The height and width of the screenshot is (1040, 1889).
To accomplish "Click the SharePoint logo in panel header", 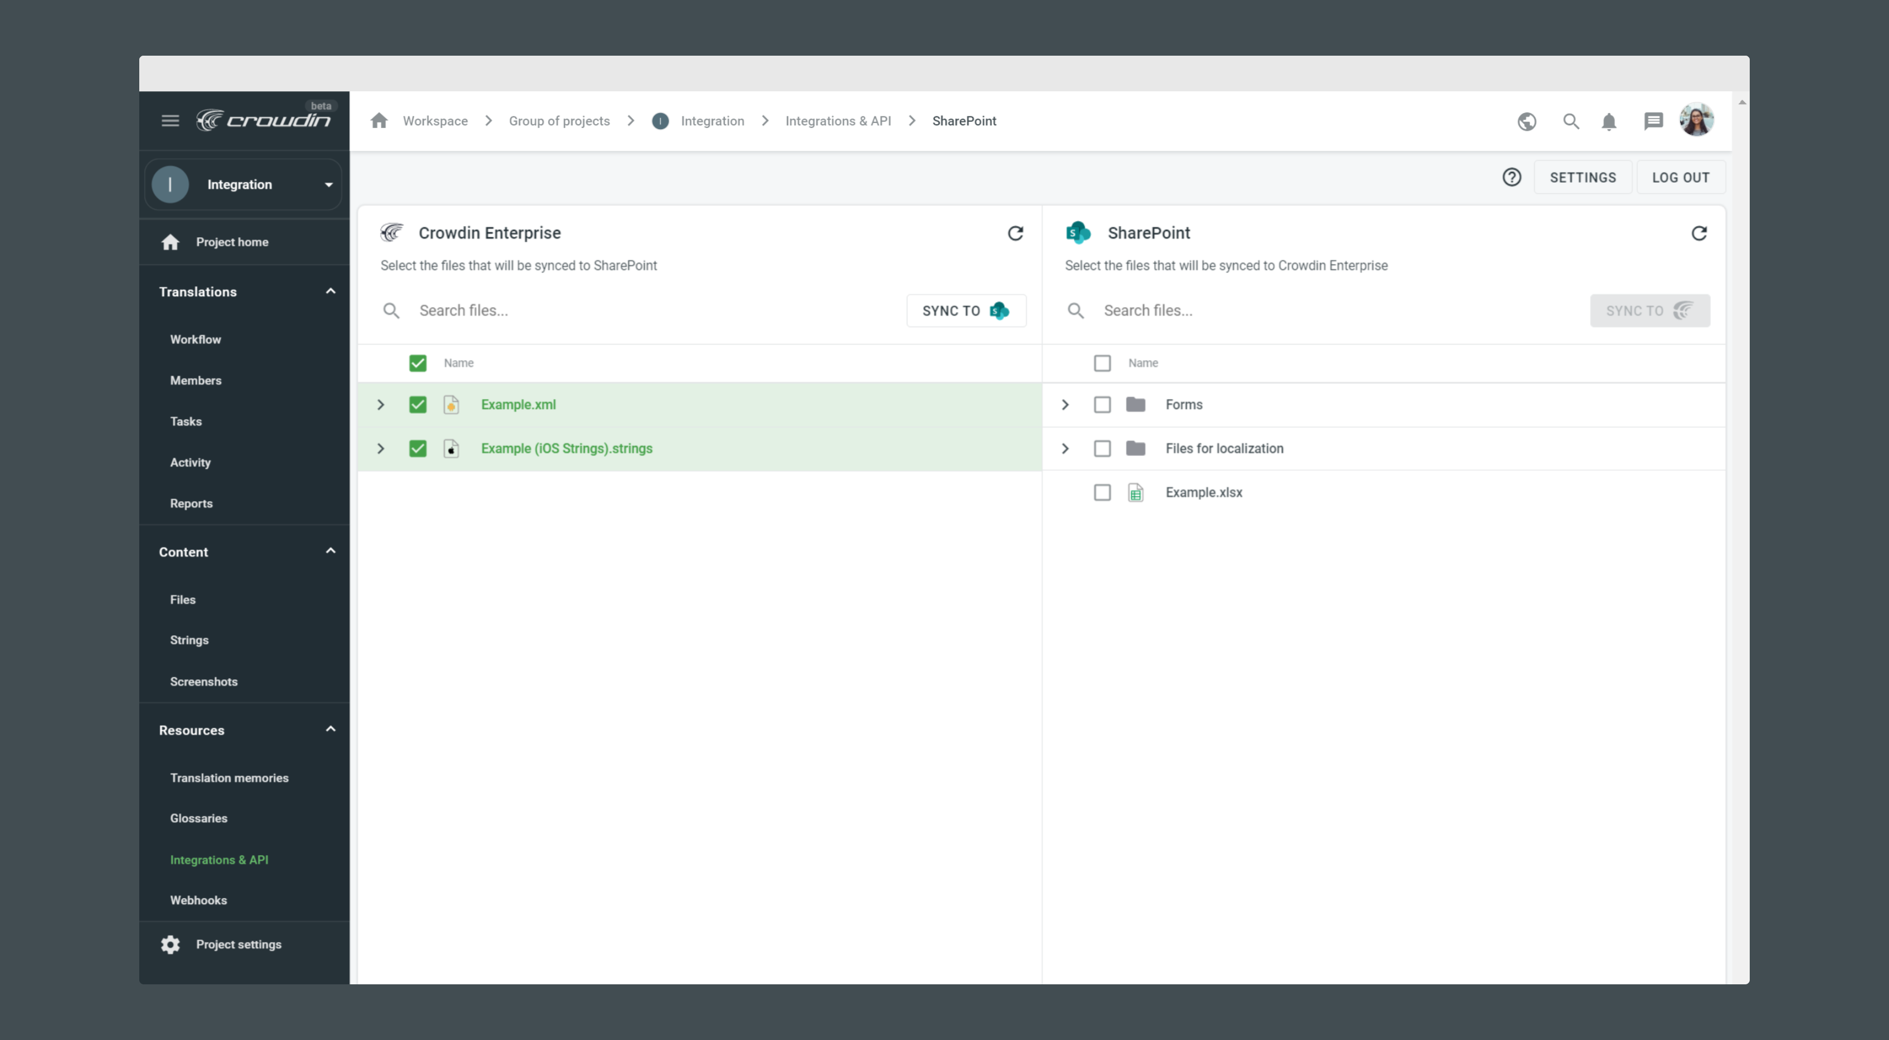I will [x=1078, y=233].
